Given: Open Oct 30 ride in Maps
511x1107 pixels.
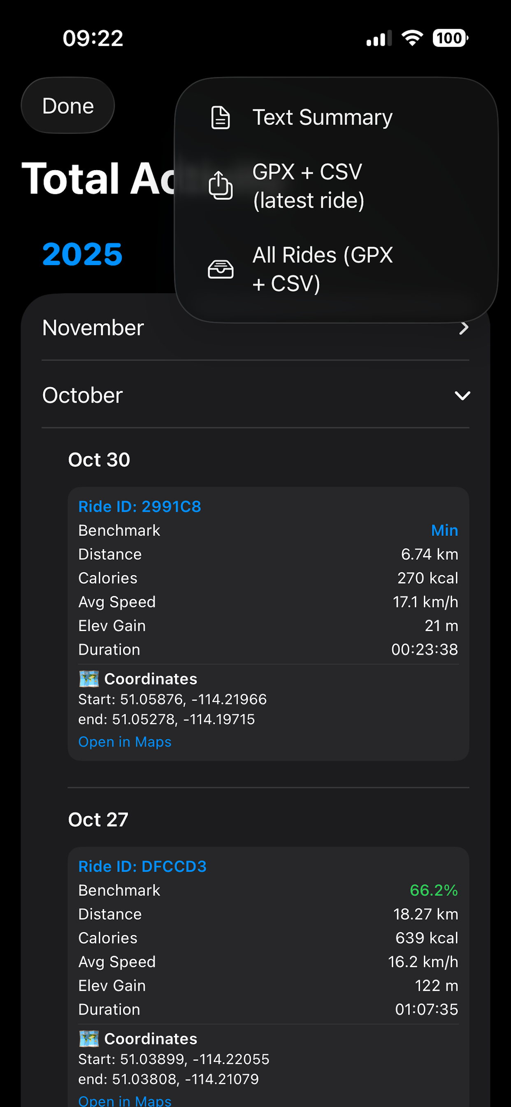Looking at the screenshot, I should point(125,742).
